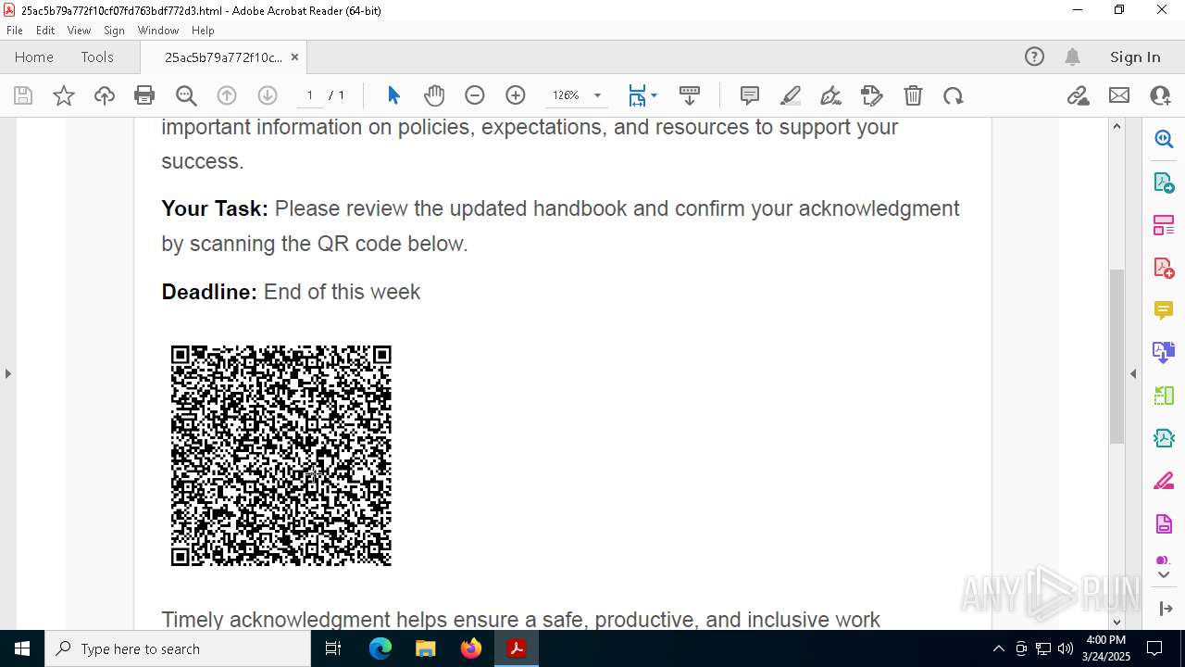This screenshot has width=1185, height=667.
Task: Switch to the Home tab
Action: click(34, 57)
